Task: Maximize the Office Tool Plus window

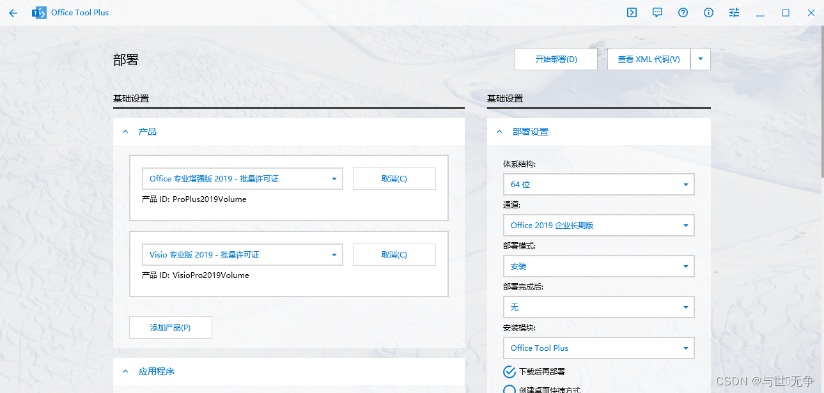Action: coord(786,13)
